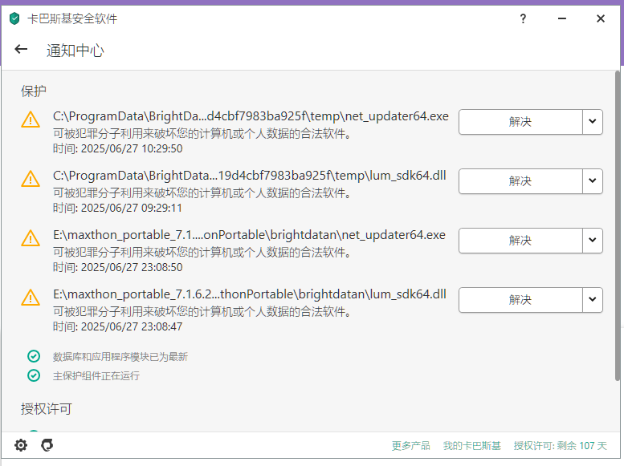The height and width of the screenshot is (466, 624).
Task: Minimize the Kaspersky window
Action: pos(562,18)
